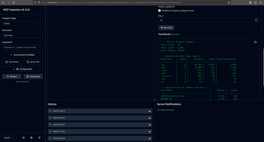The height and width of the screenshot is (142, 264).
Task: Click 'Total Tokens: 39,614' in result
Action: [173, 50]
